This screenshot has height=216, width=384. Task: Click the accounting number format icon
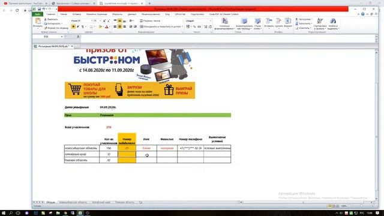pyautogui.click(x=188, y=26)
